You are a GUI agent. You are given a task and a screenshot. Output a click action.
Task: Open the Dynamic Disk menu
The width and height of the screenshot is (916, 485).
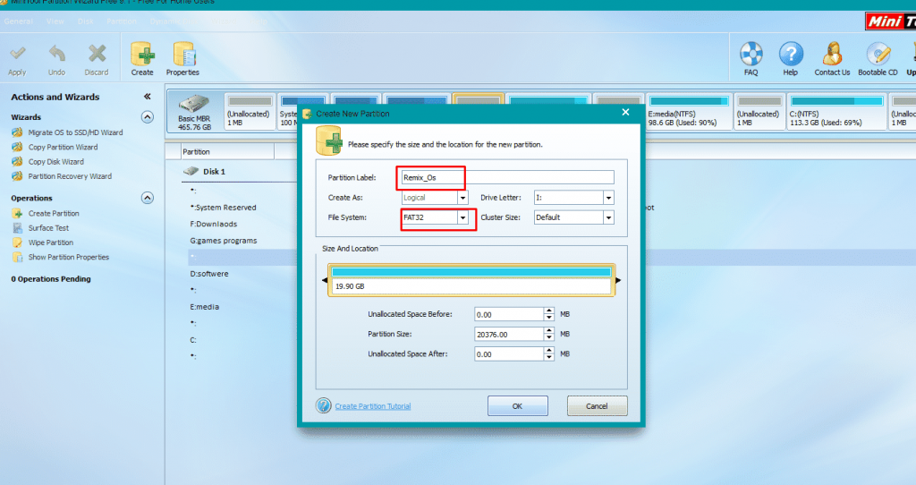pyautogui.click(x=174, y=21)
